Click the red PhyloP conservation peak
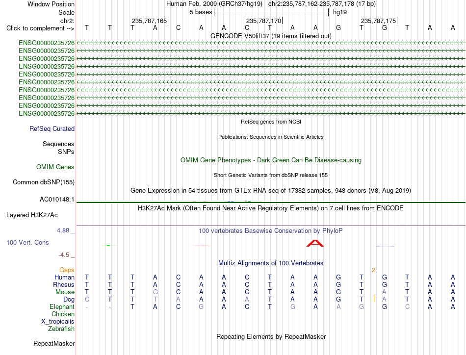Screen dimensions: 466x355 tap(315, 243)
